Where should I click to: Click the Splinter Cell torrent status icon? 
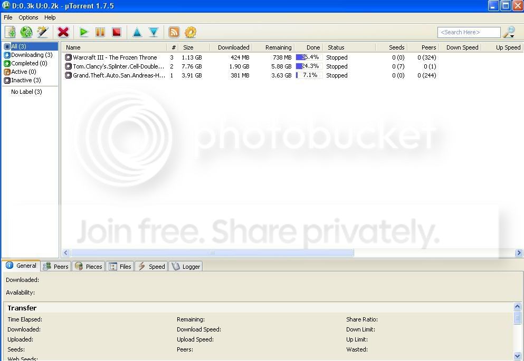point(68,66)
